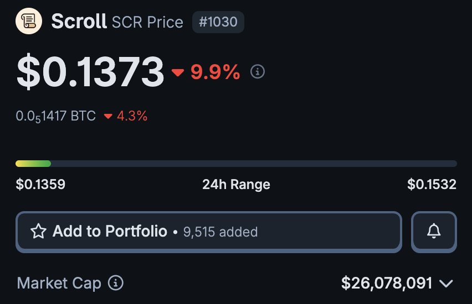
Task: Click the #1030 rank badge
Action: (218, 22)
